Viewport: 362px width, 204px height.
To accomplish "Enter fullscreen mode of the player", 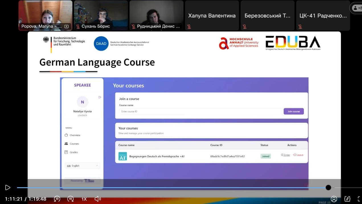I will click(360, 199).
